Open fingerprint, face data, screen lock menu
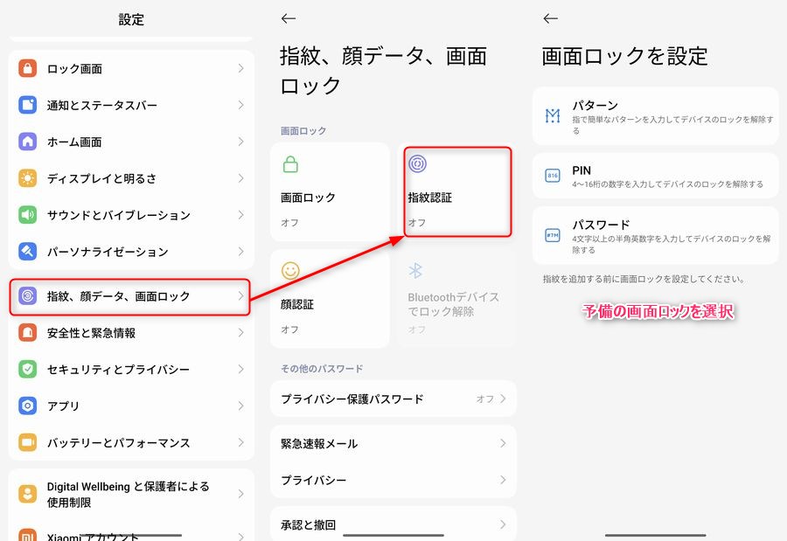This screenshot has height=541, width=787. click(x=129, y=296)
